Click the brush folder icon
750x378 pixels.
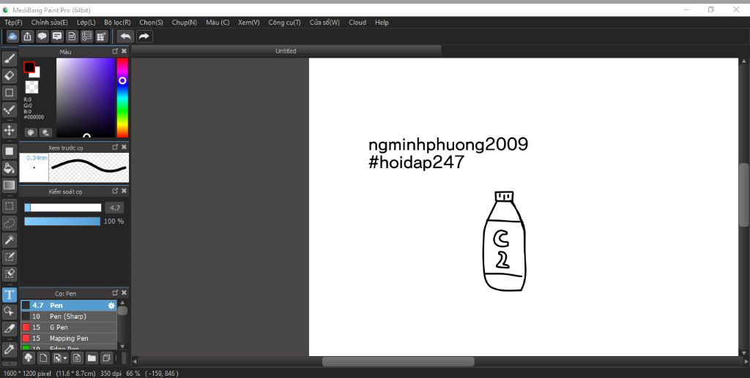92,358
